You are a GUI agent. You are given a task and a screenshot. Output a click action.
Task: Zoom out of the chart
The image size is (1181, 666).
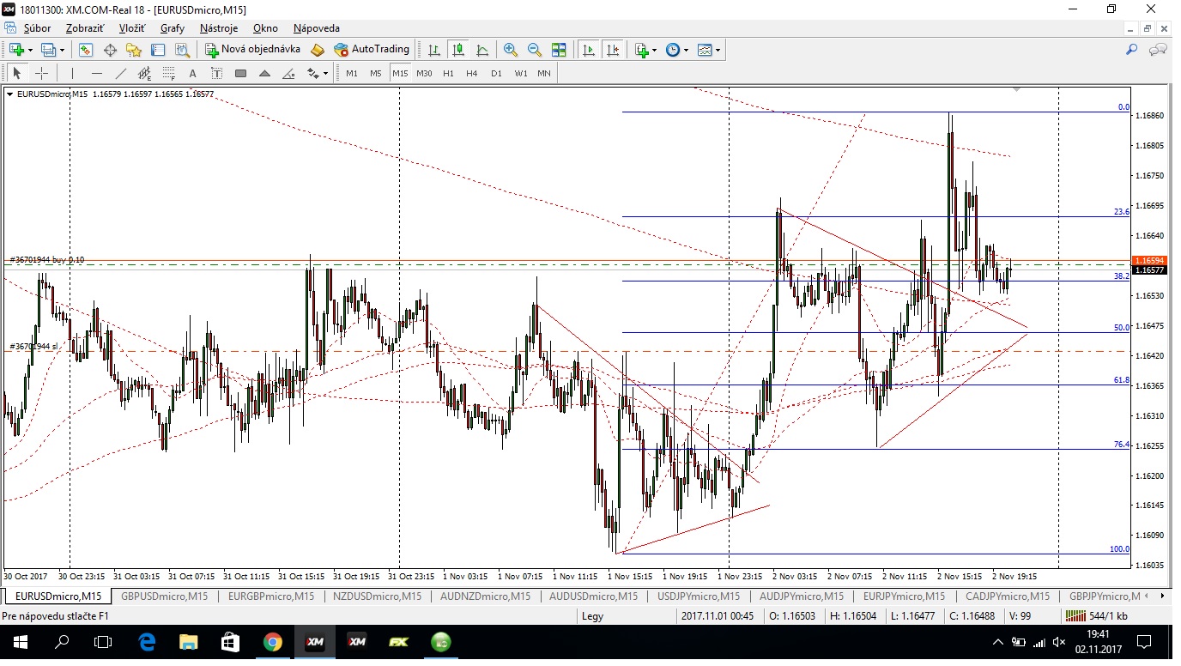click(535, 50)
